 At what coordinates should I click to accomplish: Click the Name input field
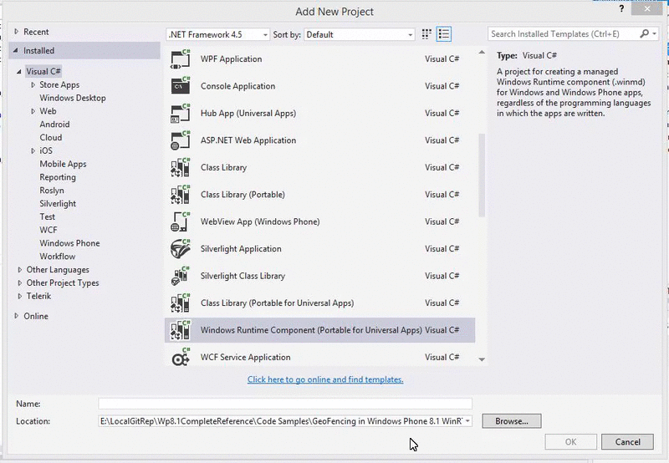click(285, 404)
